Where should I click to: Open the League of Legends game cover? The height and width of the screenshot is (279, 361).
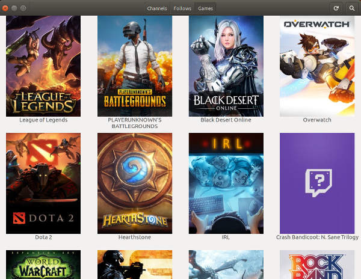point(43,66)
